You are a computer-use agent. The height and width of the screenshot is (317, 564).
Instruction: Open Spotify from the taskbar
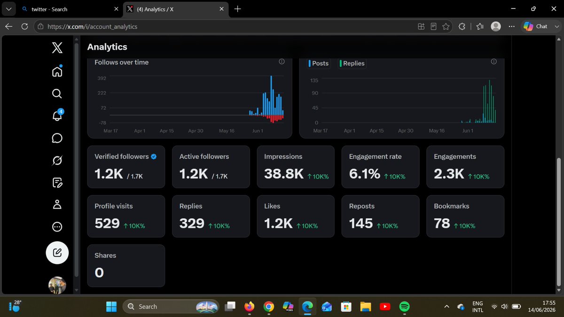[404, 307]
